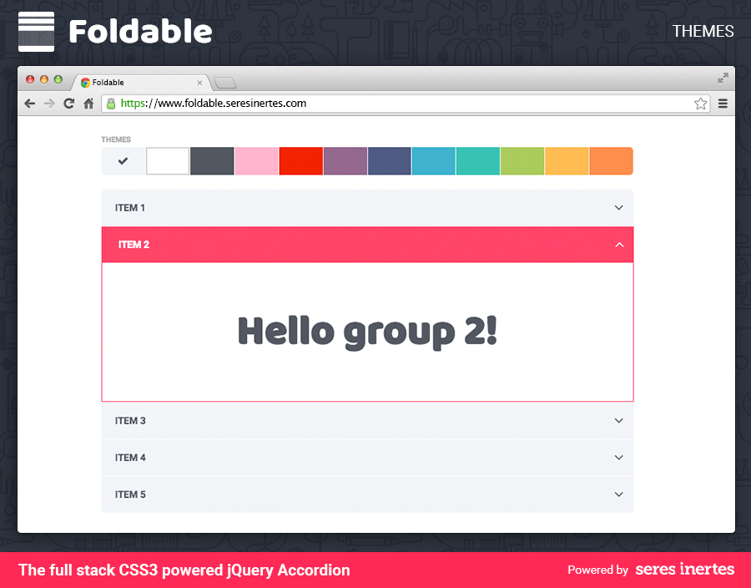Image resolution: width=751 pixels, height=588 pixels.
Task: Open the browser hamburger menu
Action: tap(723, 104)
